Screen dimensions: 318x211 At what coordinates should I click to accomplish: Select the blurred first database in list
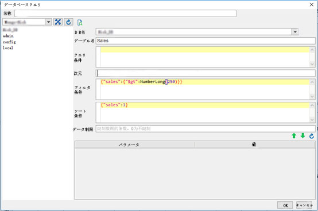click(x=10, y=30)
